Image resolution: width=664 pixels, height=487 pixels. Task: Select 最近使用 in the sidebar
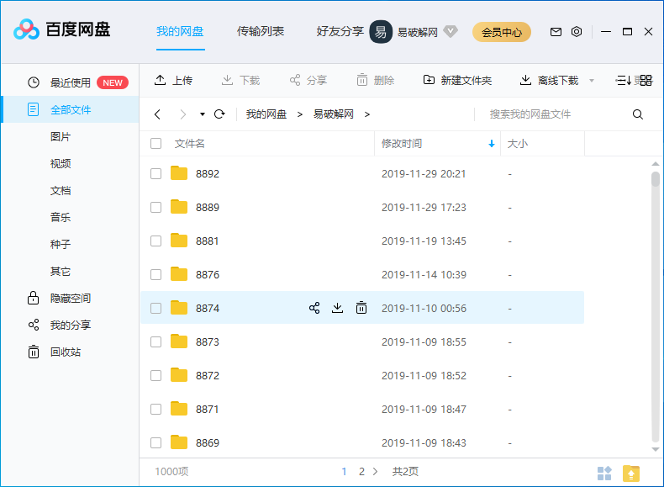point(71,82)
